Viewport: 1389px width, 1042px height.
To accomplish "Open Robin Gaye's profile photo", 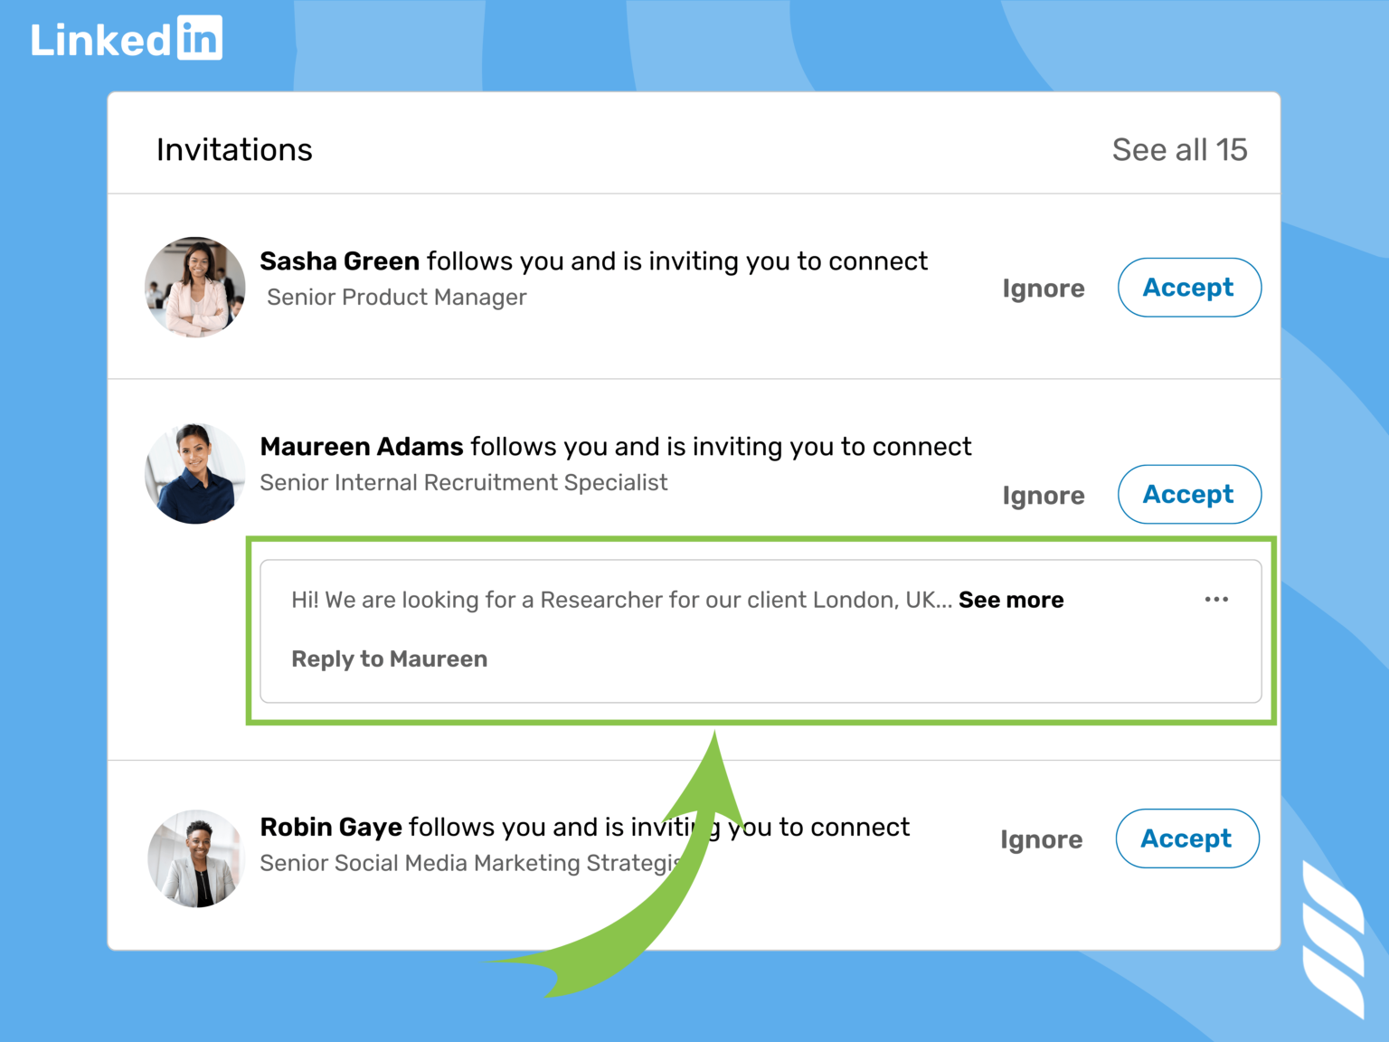I will (x=196, y=857).
